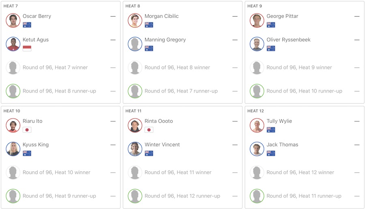Click the Australian flag under Kyuss King
The image size is (365, 209).
(x=27, y=153)
